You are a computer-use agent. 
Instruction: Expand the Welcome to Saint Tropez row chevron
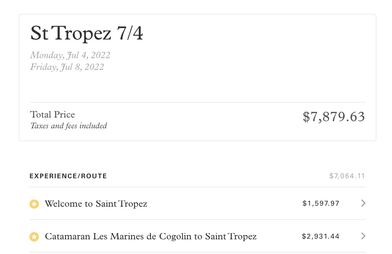[363, 203]
